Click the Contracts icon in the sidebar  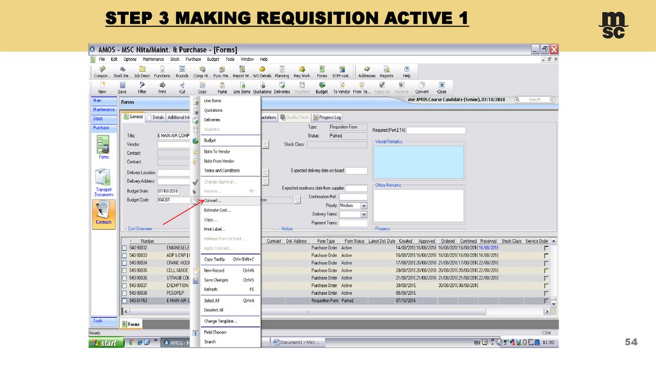point(103,213)
